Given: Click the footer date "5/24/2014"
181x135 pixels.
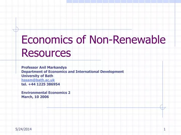Looking at the screenshot, I should 23,129.
